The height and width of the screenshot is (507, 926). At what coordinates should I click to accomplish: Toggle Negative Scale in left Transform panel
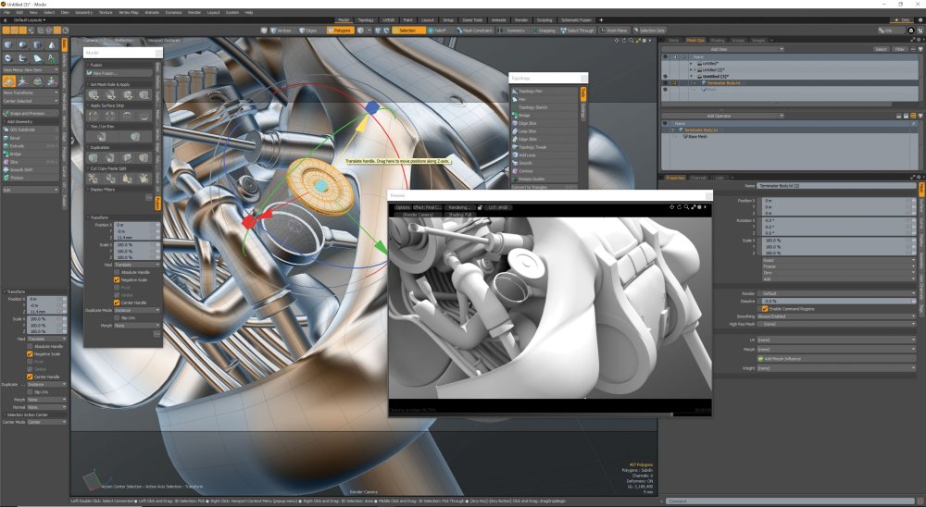30,354
